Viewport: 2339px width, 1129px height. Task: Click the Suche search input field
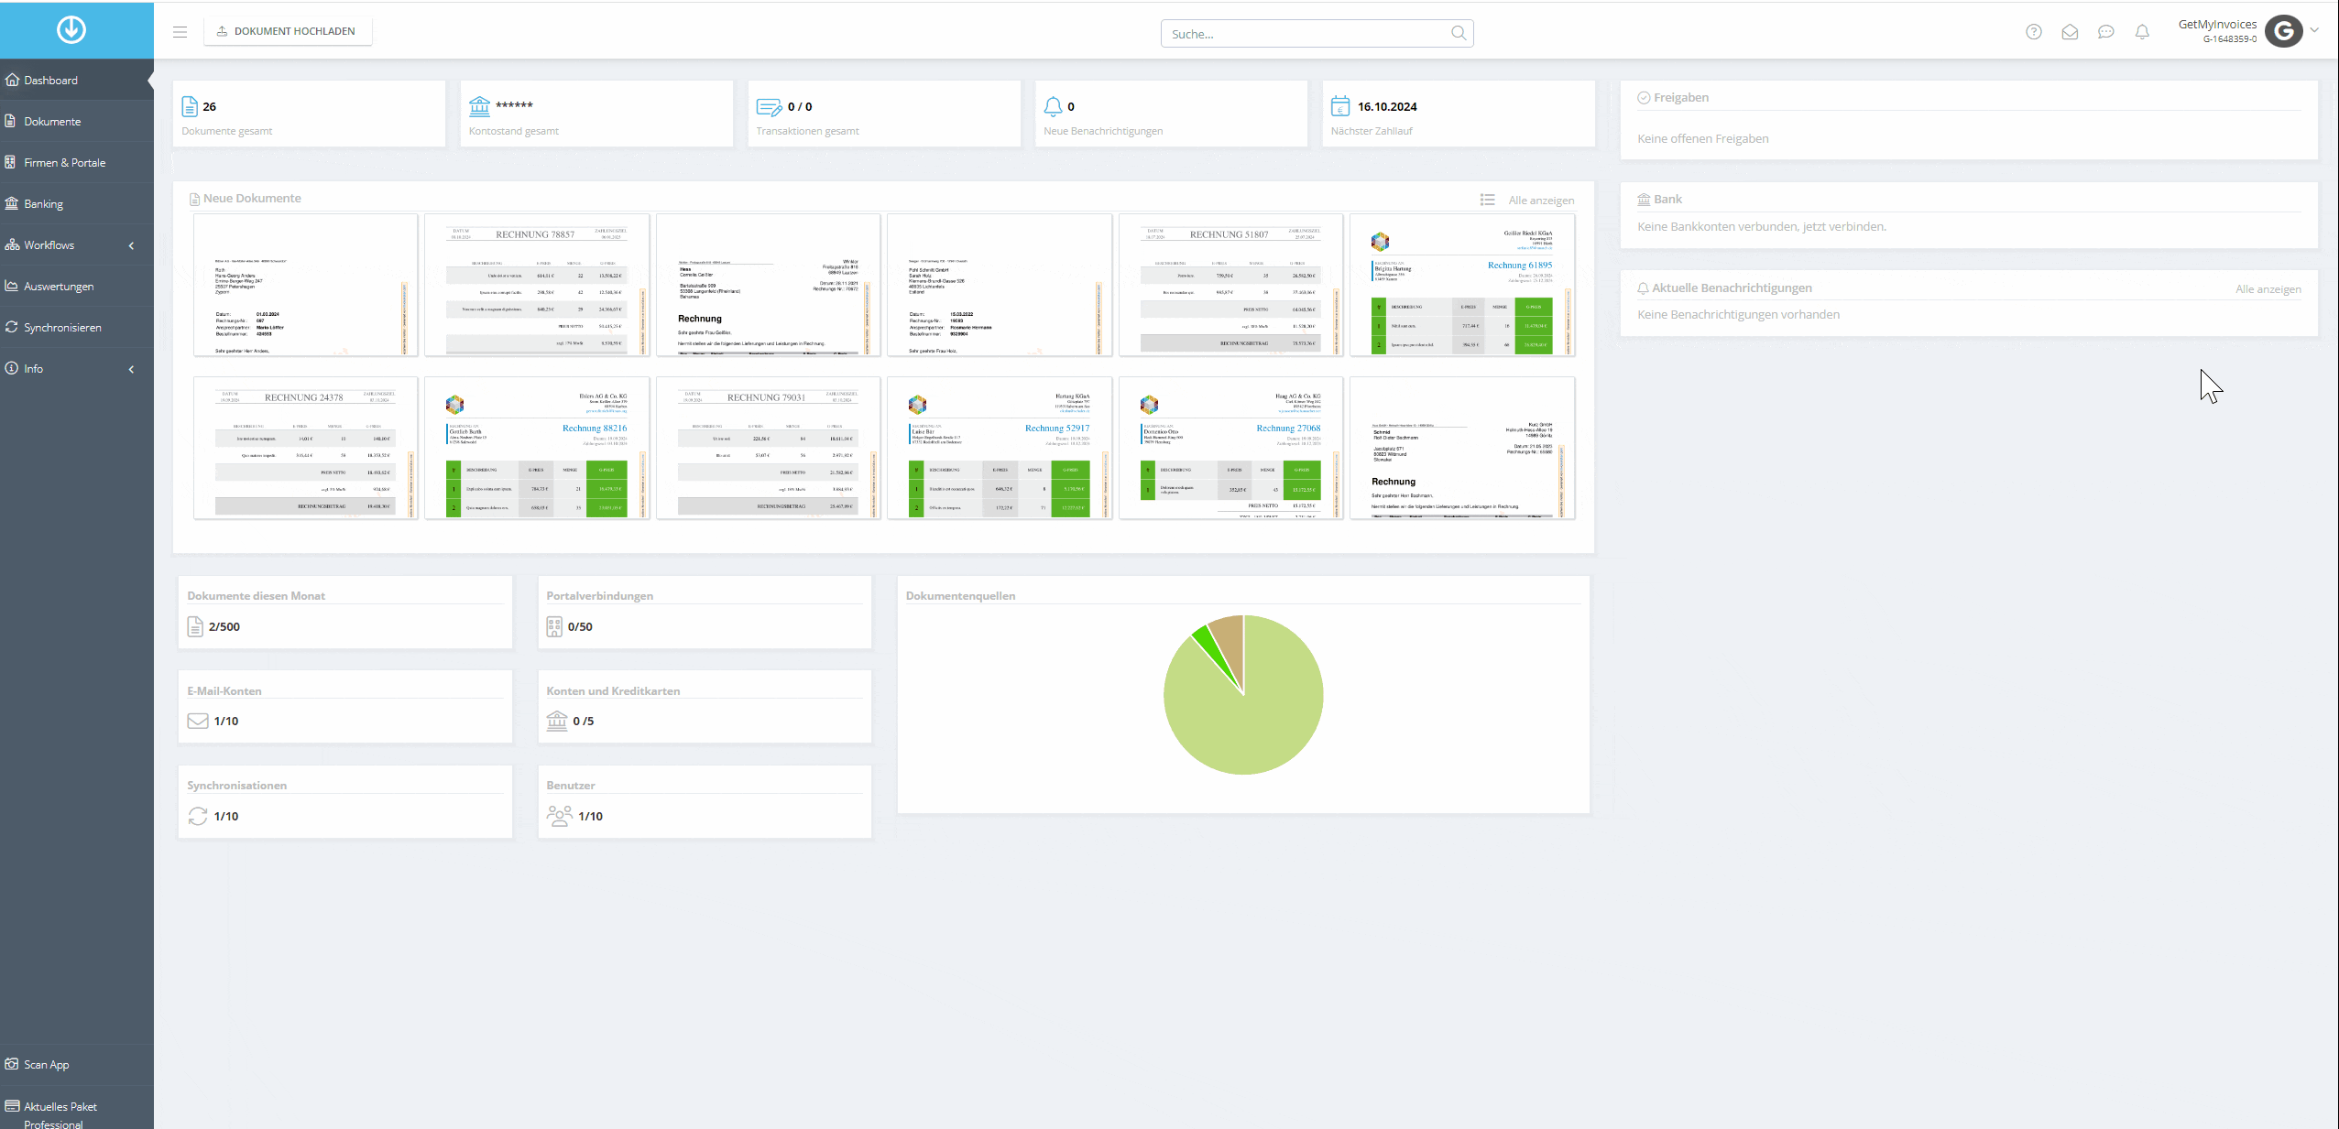click(1317, 34)
